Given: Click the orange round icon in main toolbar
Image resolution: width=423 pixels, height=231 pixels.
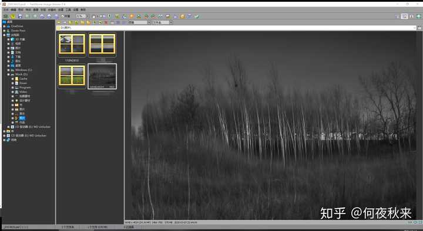Looking at the screenshot, I should tap(132, 16).
